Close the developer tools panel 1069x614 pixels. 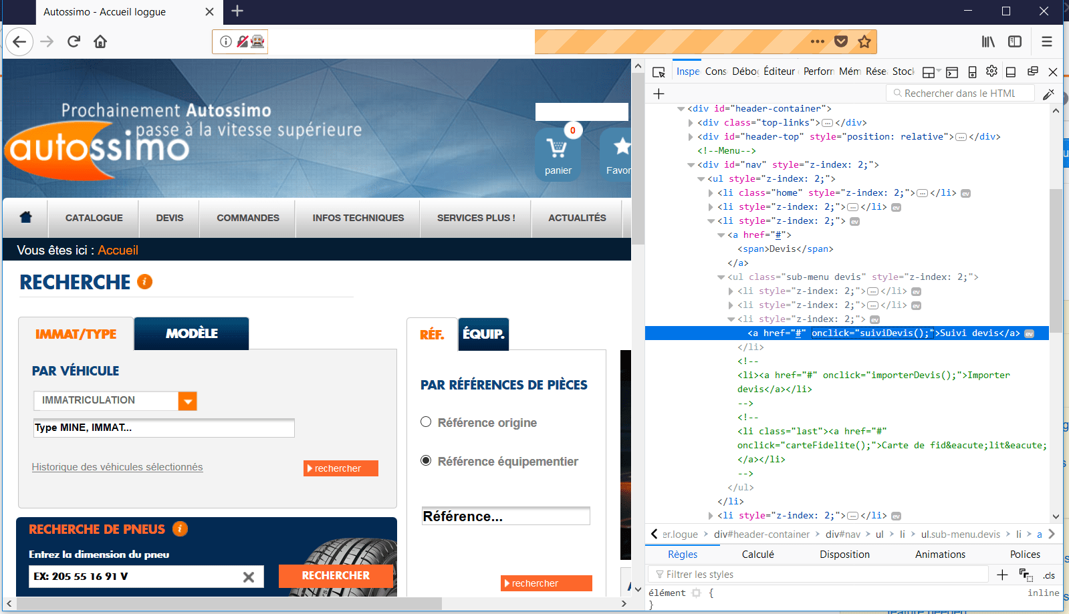[1053, 71]
